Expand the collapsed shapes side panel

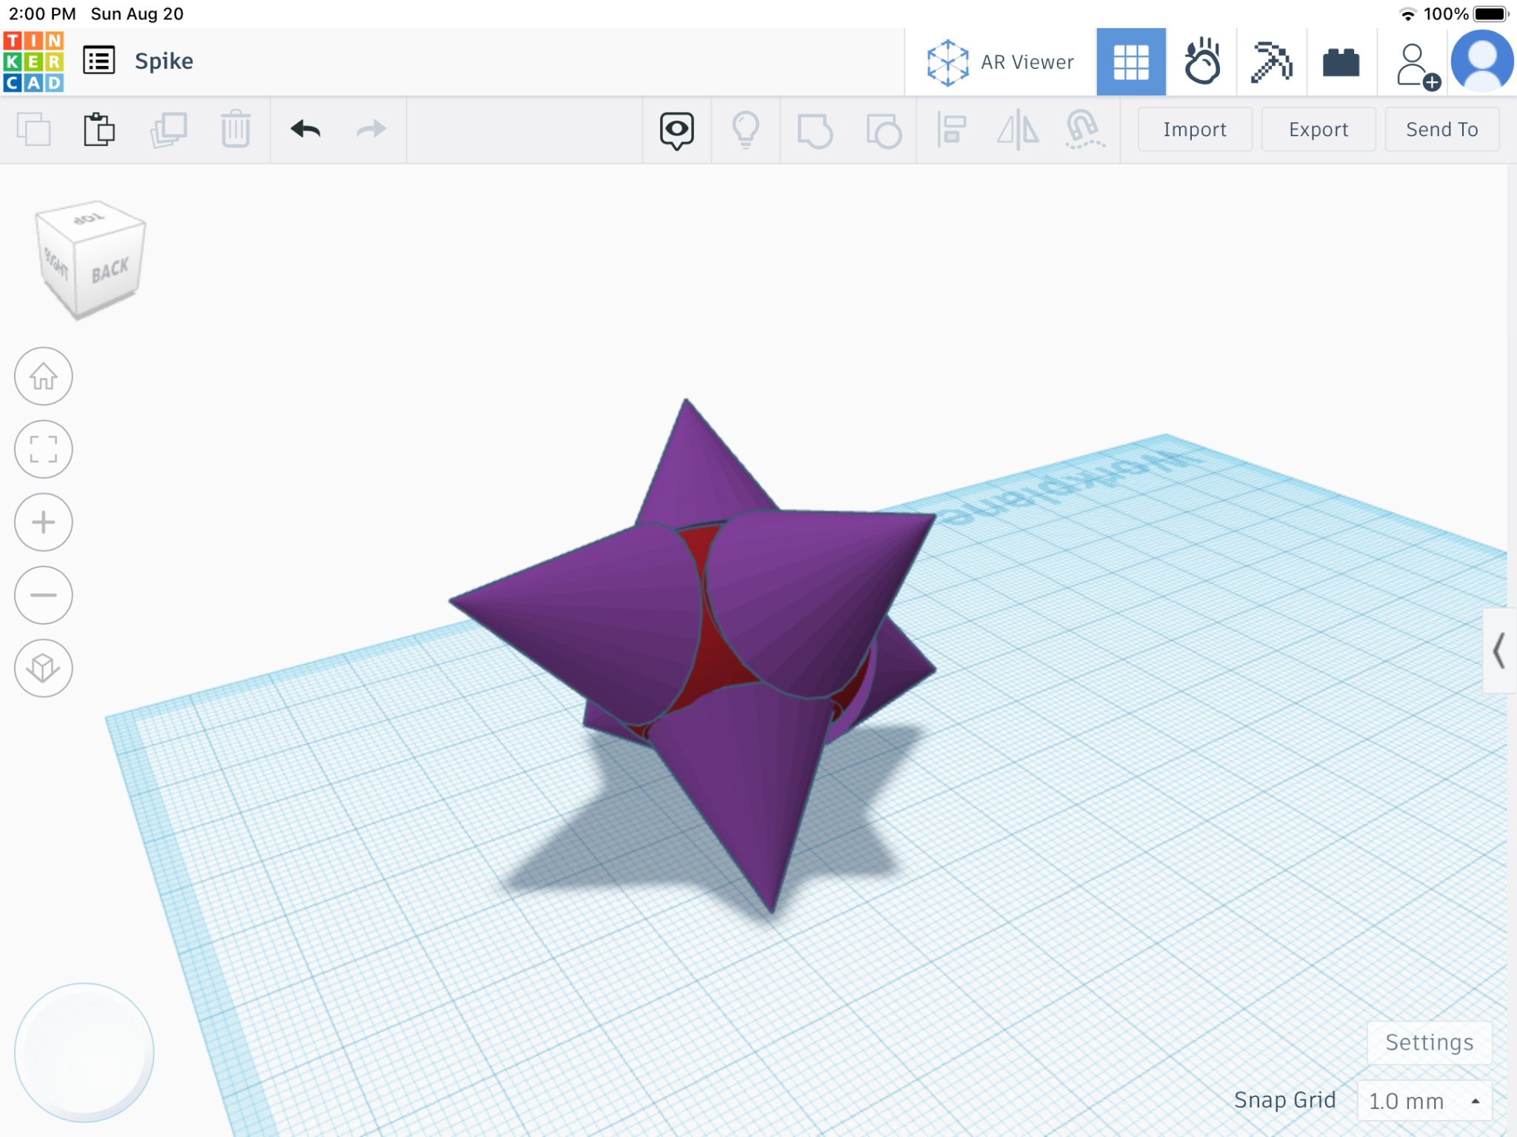[x=1498, y=651]
